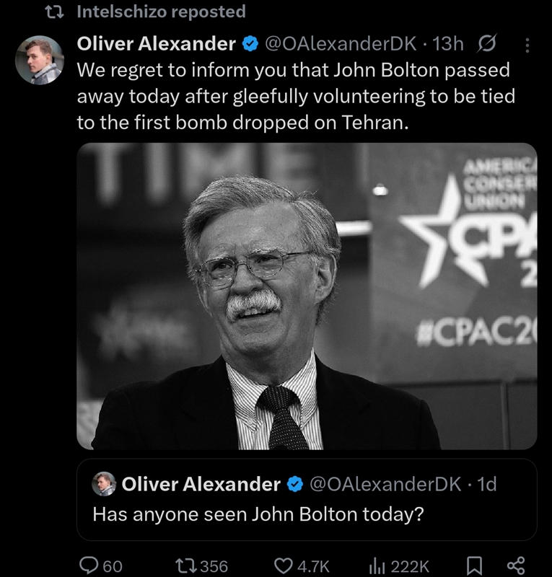Viewport: 552px width, 577px height.
Task: Click the reply comment icon
Action: coord(88,566)
